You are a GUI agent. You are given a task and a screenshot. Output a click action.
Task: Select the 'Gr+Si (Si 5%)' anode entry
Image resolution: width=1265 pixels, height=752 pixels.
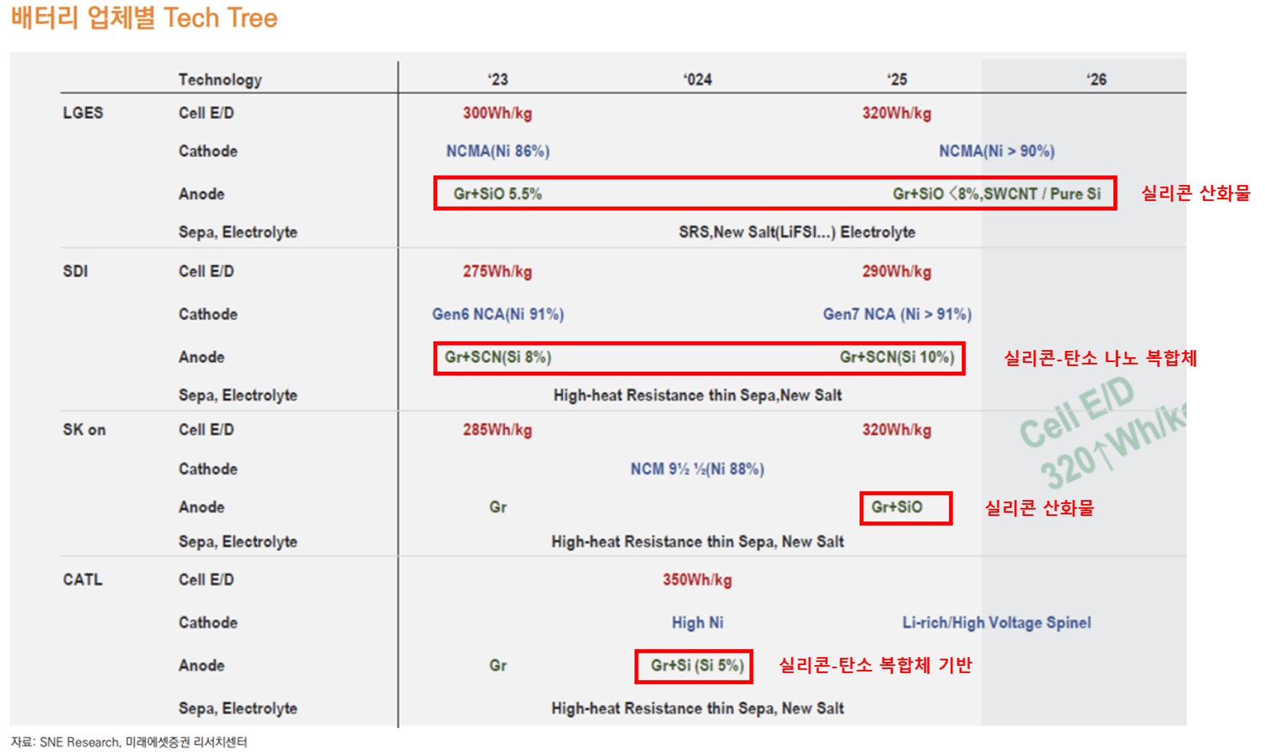[697, 666]
